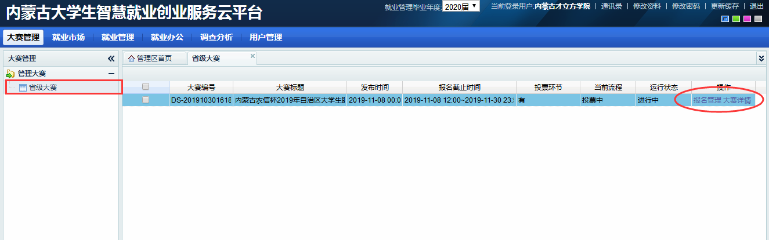Open the 就业办公 menu
Viewport: 769px width, 240px height.
[167, 38]
